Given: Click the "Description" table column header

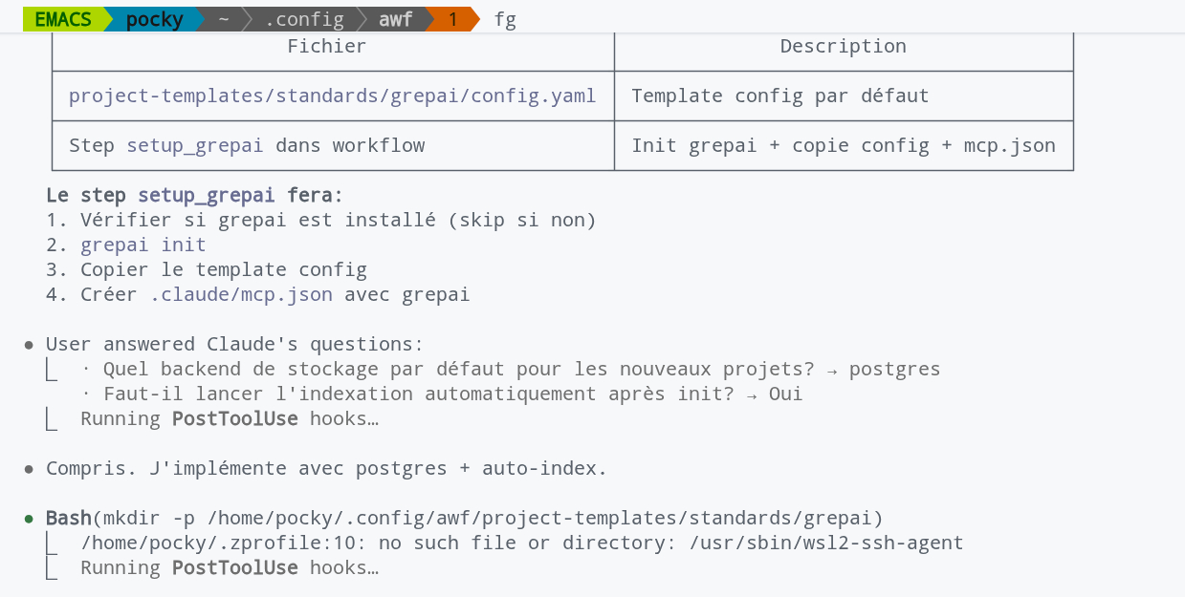Looking at the screenshot, I should (843, 46).
